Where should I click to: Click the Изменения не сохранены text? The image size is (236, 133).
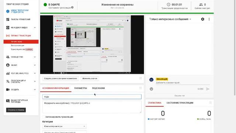click(x=117, y=4)
